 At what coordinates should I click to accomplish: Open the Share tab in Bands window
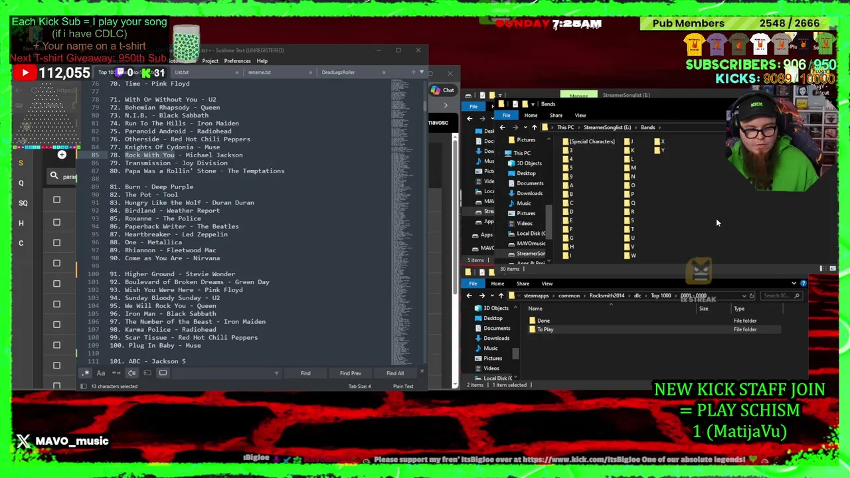(556, 116)
